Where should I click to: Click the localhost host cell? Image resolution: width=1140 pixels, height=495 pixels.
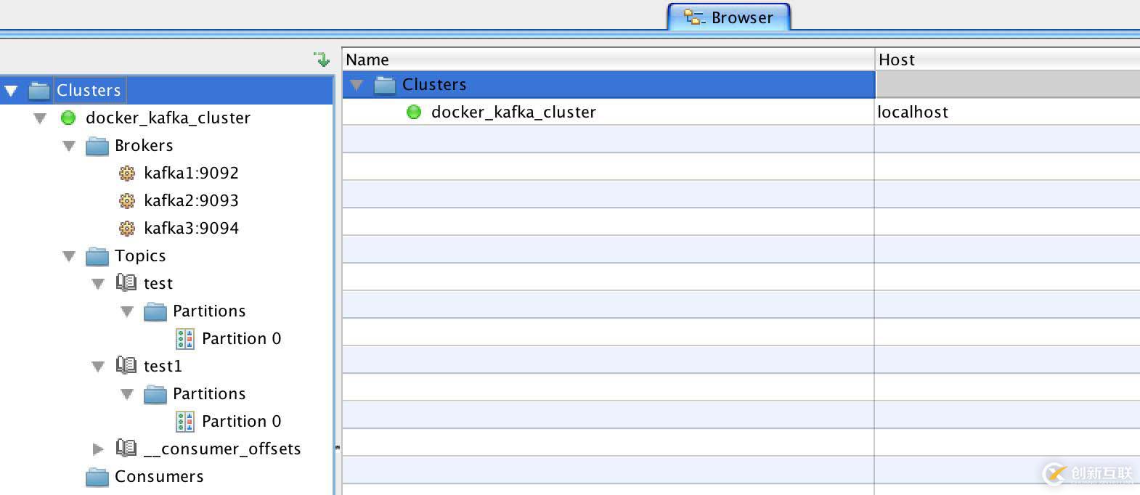pos(1007,112)
